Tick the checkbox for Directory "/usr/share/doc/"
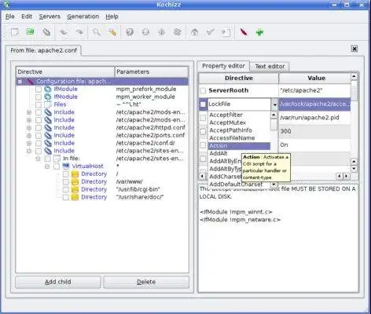This screenshot has height=314, width=371. tap(66, 197)
